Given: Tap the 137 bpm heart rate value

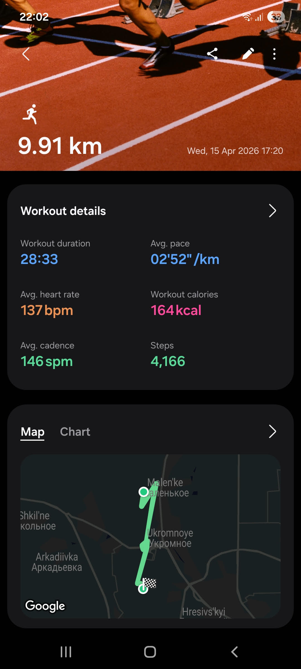Looking at the screenshot, I should pos(47,311).
